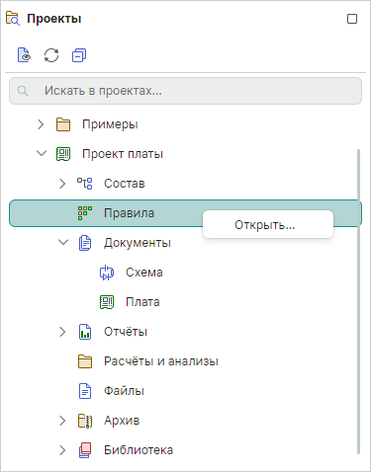The image size is (371, 472).
Task: Click the Библиотека books icon
Action: coord(85,450)
